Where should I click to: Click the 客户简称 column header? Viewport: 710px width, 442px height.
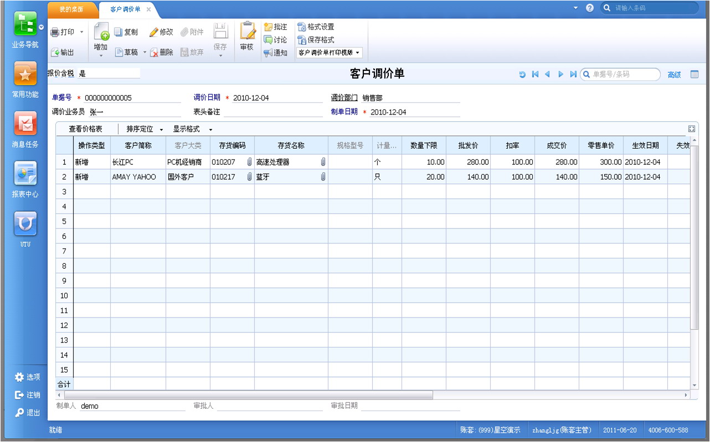[138, 145]
